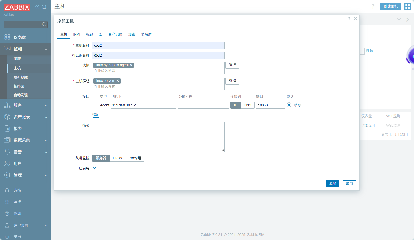Toggle kiosk fullscreen mode icon
This screenshot has height=240, width=414.
408,6
